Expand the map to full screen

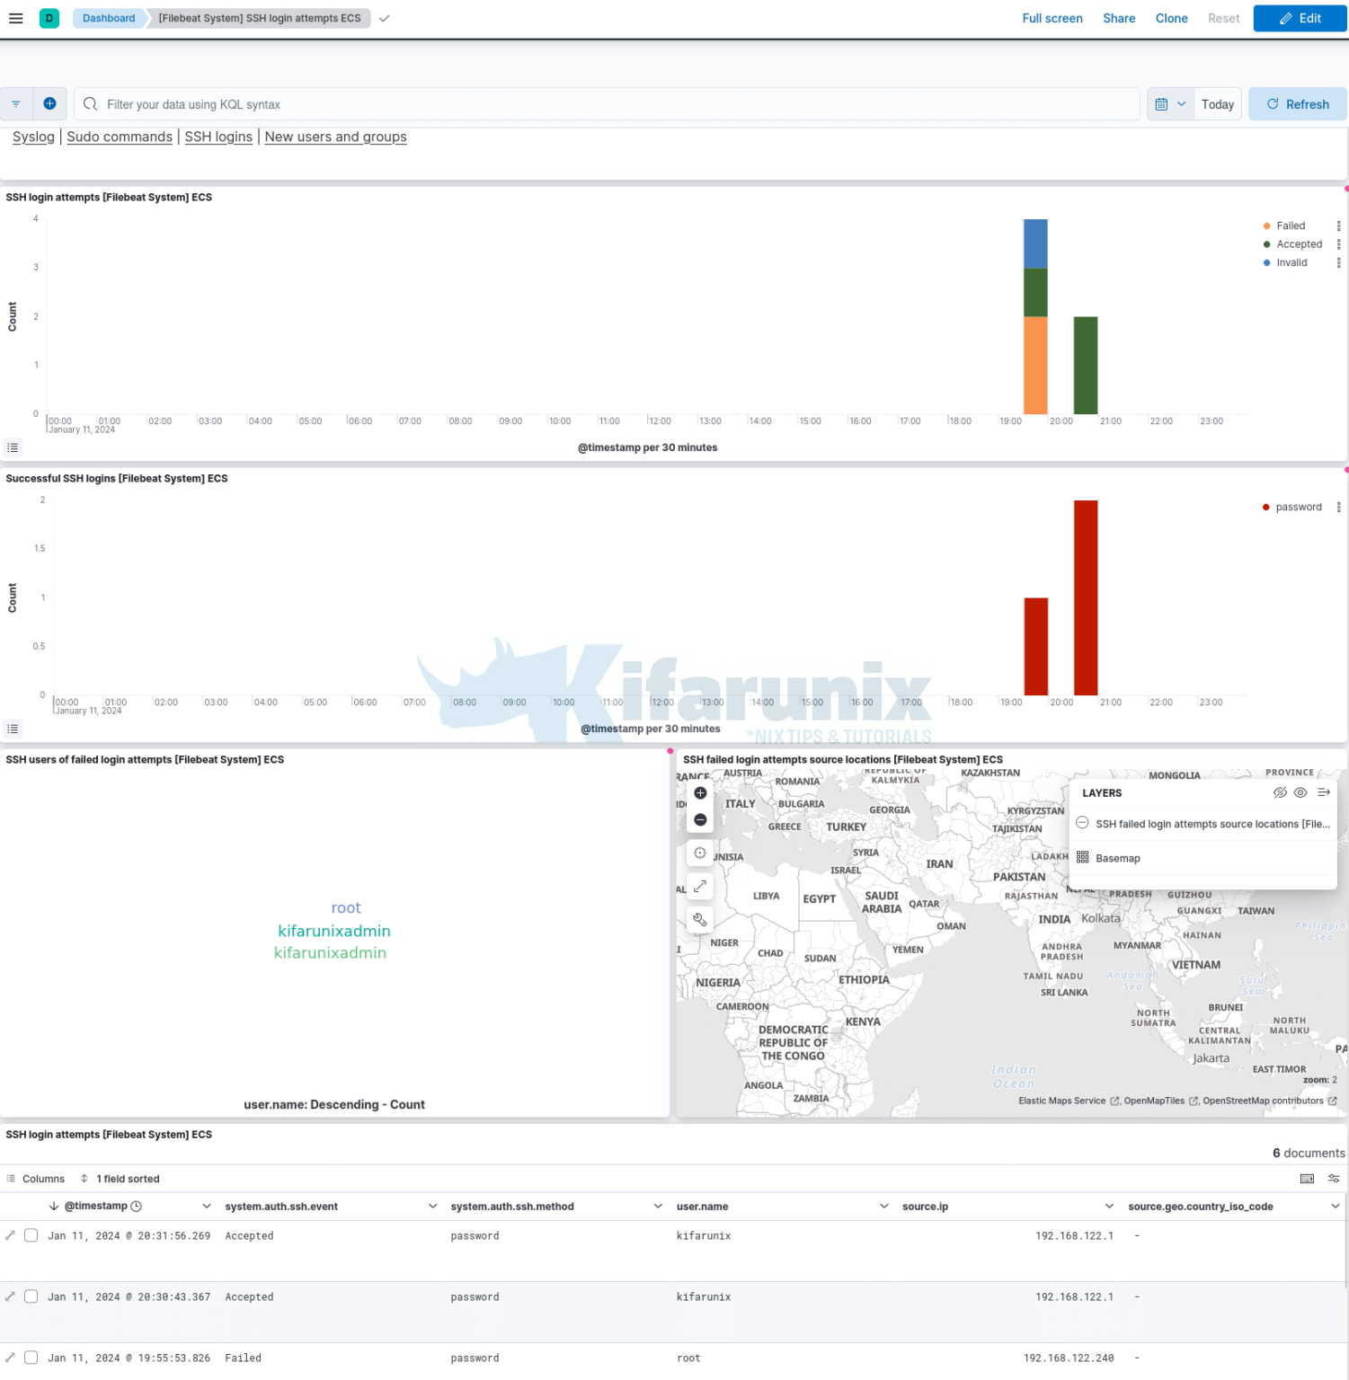(700, 887)
